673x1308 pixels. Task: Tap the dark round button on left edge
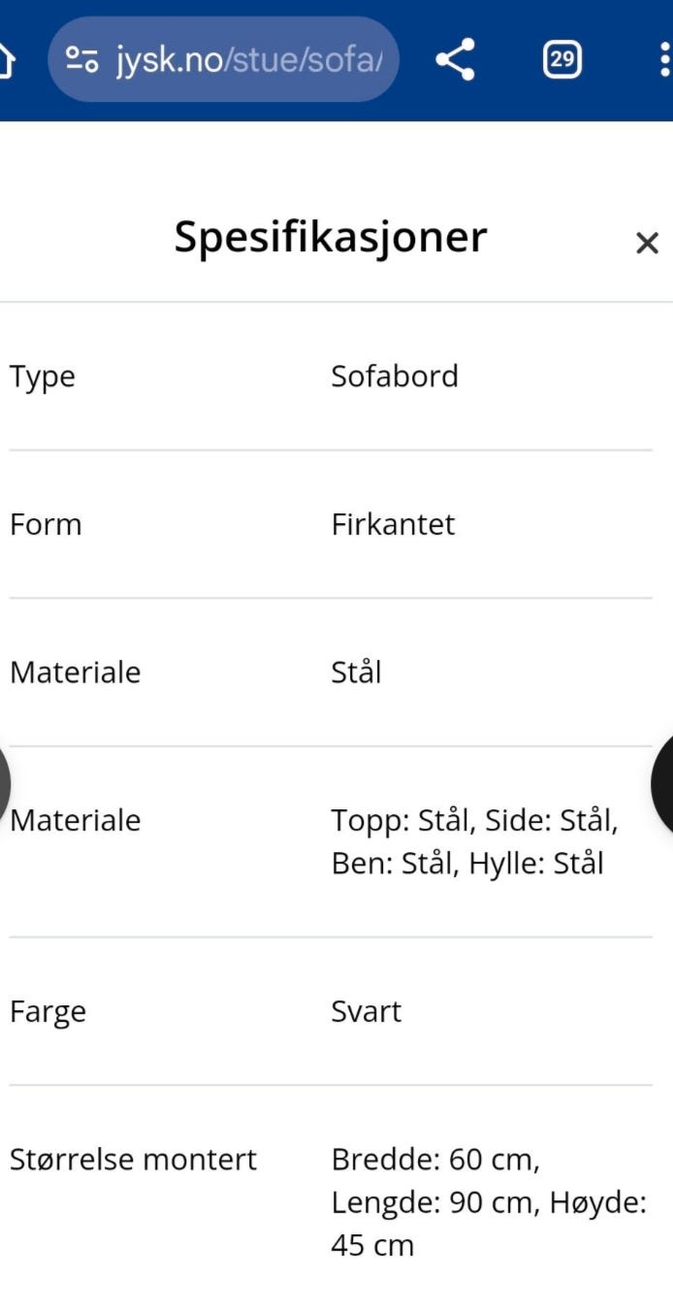(4, 784)
